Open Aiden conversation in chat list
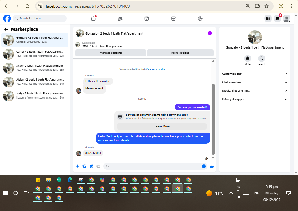Viewport: 298px width, 211px height. click(35, 82)
